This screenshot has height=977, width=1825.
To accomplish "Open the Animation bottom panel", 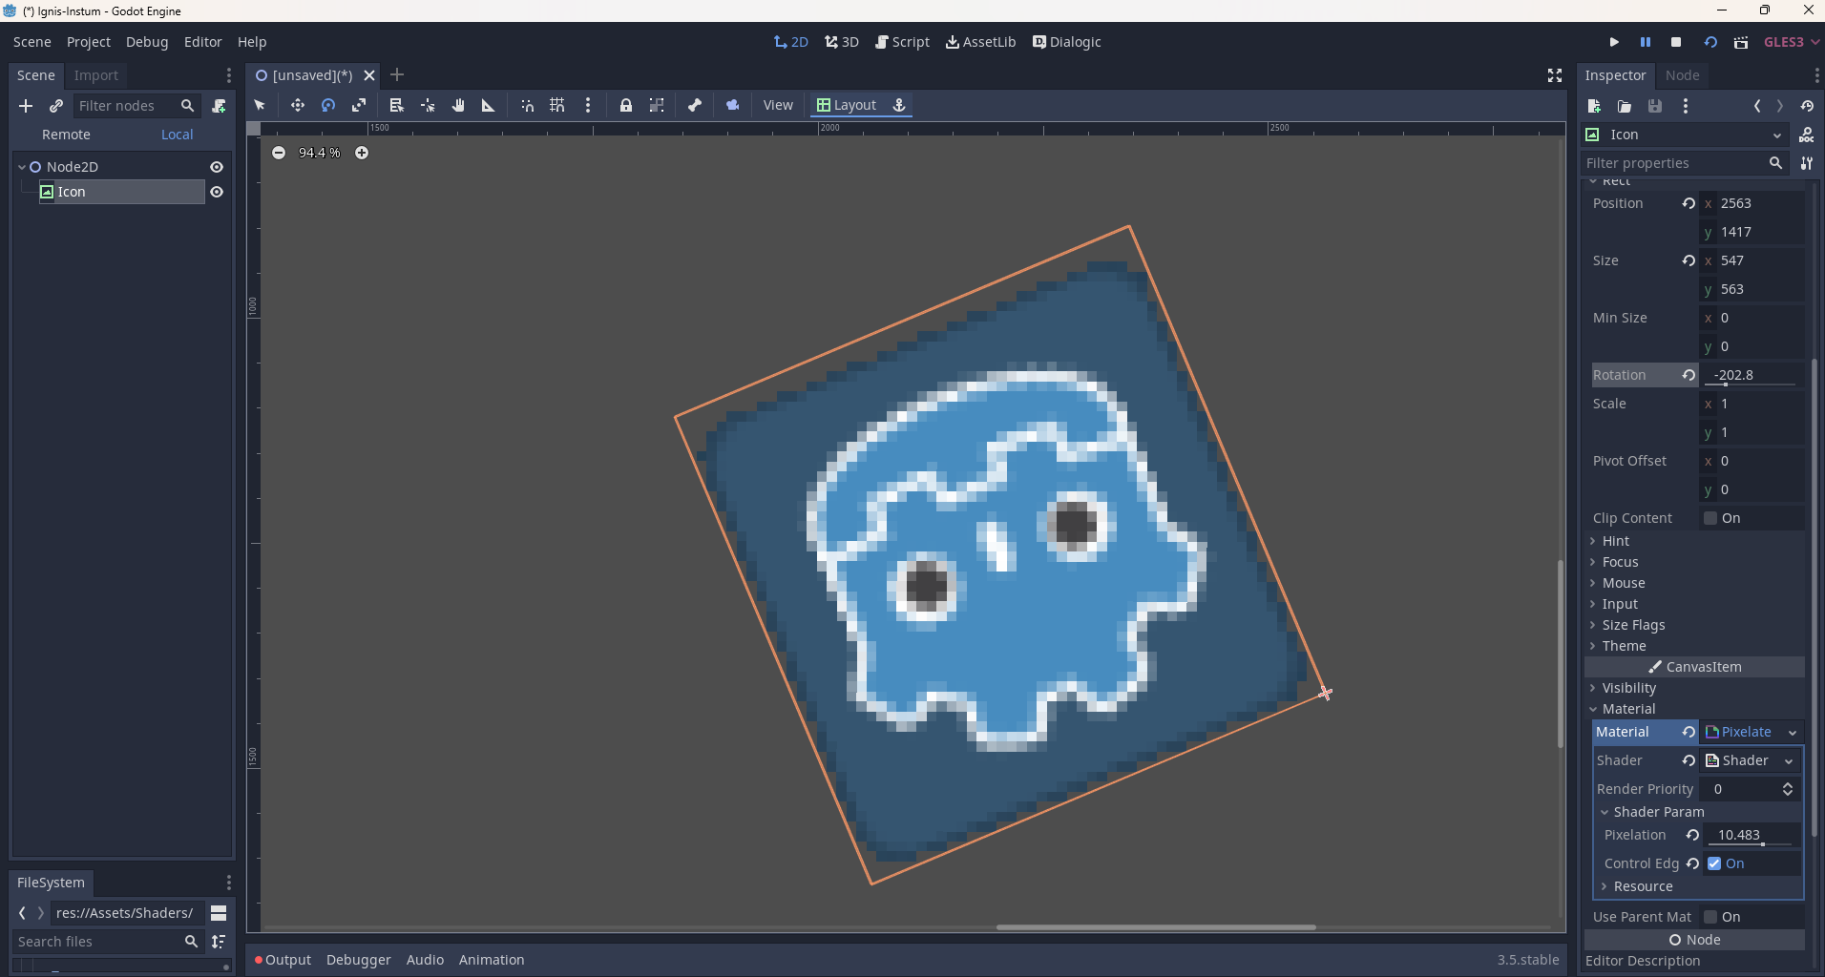I will click(492, 960).
